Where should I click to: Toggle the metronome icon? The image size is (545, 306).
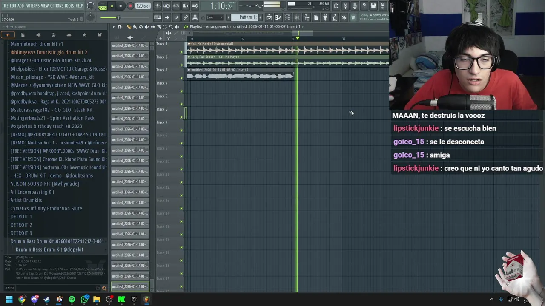pyautogui.click(x=158, y=6)
